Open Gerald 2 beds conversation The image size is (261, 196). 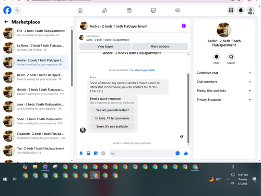35,92
